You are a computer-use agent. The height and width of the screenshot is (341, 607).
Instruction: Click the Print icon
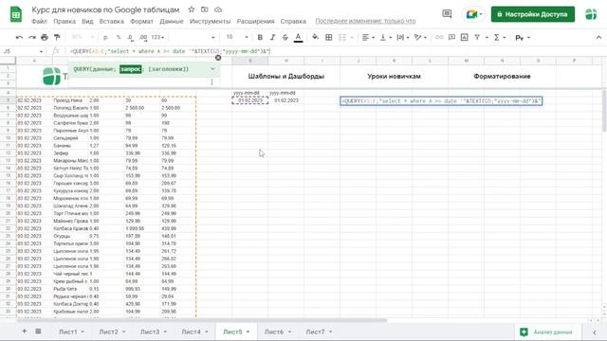click(45, 38)
